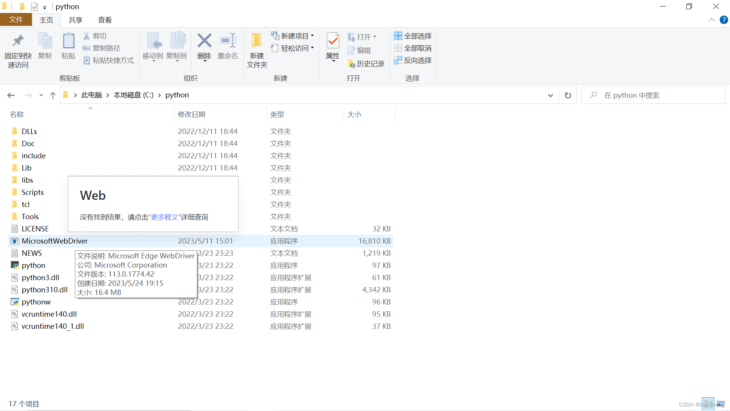This screenshot has height=411, width=730.
Task: Refresh the folder view
Action: pos(567,95)
